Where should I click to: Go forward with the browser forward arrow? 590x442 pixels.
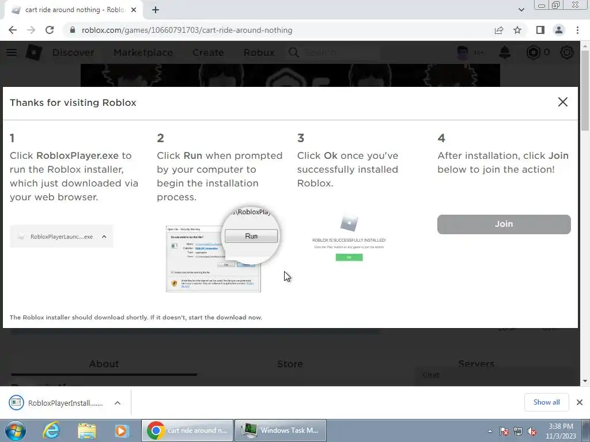pyautogui.click(x=31, y=30)
